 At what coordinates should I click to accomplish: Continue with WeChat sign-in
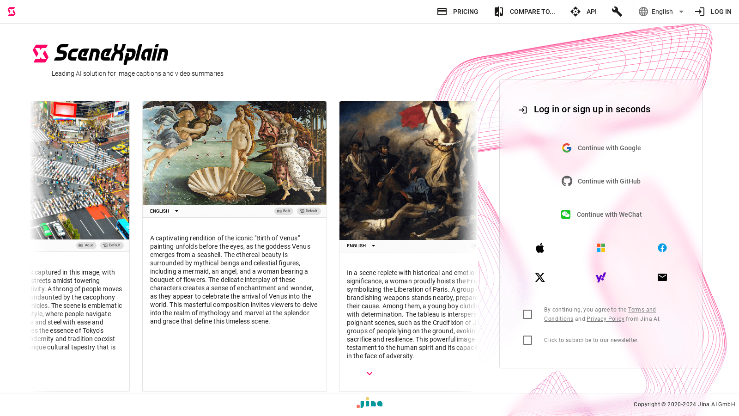601,214
